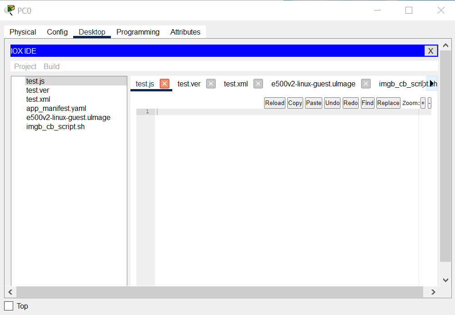Close the test.ver editor tab
The height and width of the screenshot is (315, 455).
(x=210, y=84)
